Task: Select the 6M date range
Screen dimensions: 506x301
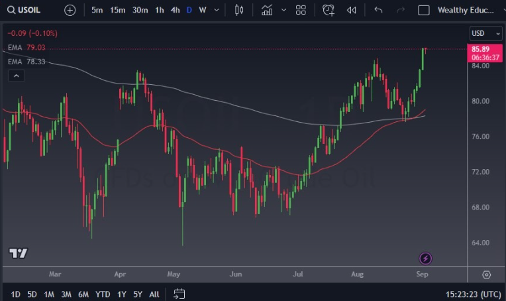Action: tap(83, 294)
